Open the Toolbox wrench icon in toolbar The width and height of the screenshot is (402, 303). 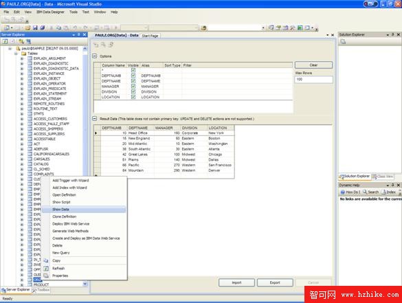(x=293, y=27)
